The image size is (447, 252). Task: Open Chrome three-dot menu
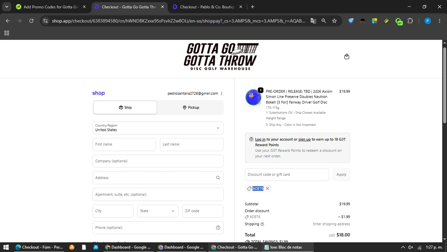[x=440, y=21]
